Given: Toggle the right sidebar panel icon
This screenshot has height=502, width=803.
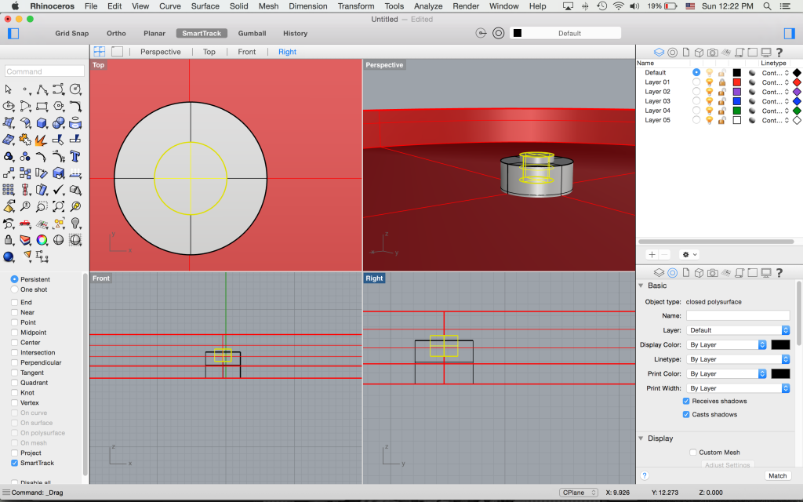Looking at the screenshot, I should click(x=789, y=33).
